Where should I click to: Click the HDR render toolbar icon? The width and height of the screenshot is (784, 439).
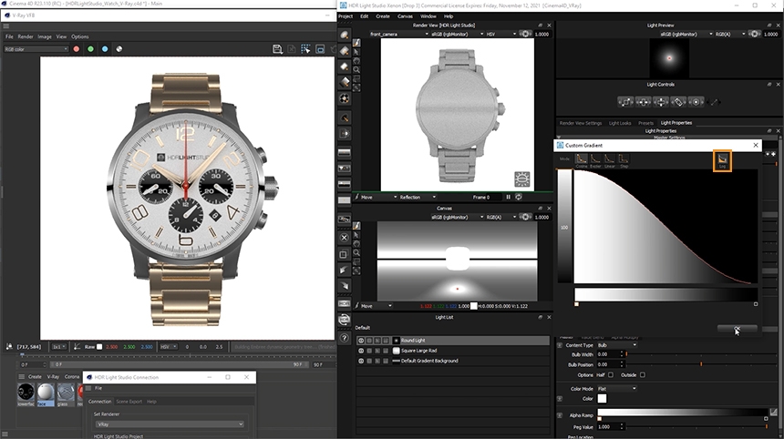pos(344,303)
